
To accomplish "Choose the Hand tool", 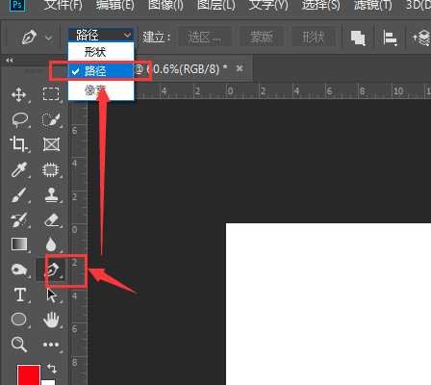I will point(51,320).
